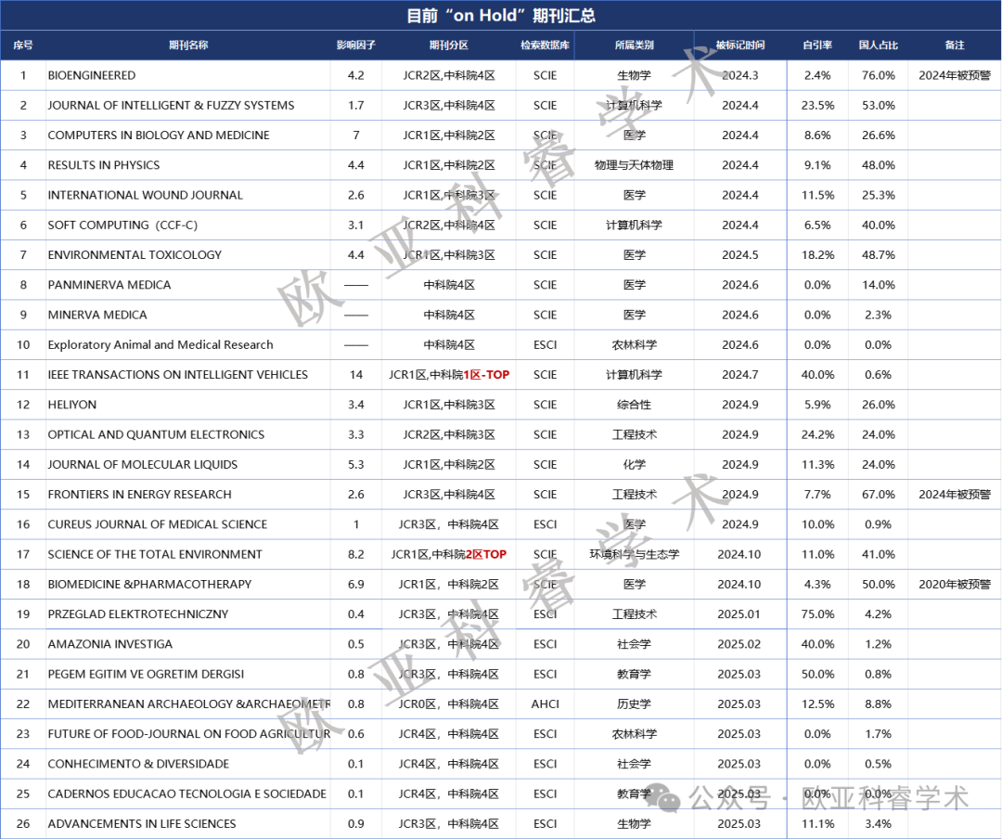Select MEDITERRANEAN ARCHAEOLOGY journal cell
1002x839 pixels.
pyautogui.click(x=189, y=704)
